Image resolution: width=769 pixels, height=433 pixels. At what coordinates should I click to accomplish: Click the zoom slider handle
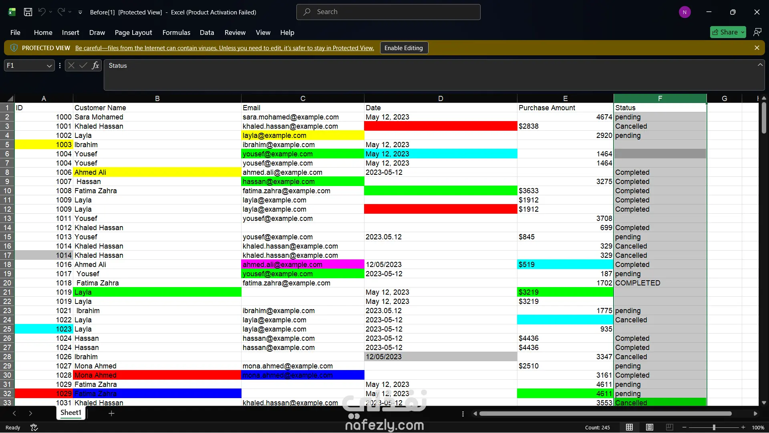pyautogui.click(x=714, y=427)
